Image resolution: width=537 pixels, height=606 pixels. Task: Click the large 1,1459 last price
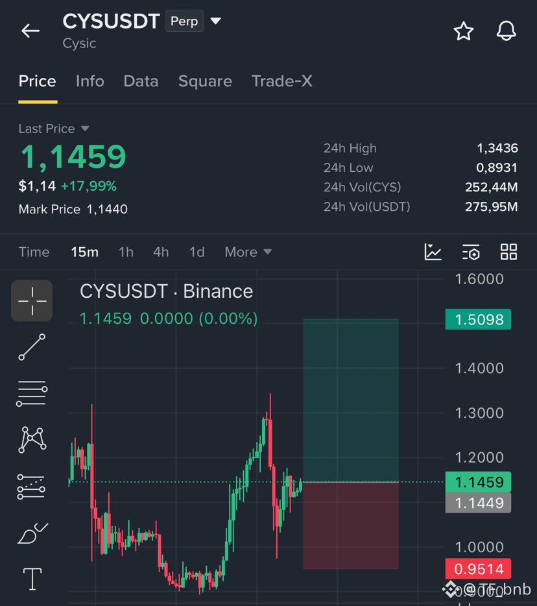pyautogui.click(x=73, y=157)
